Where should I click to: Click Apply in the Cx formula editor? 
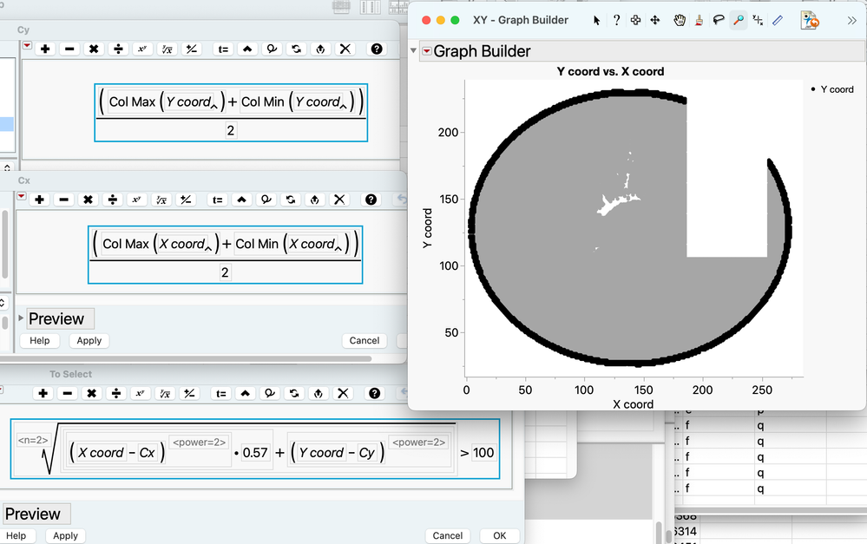[89, 341]
